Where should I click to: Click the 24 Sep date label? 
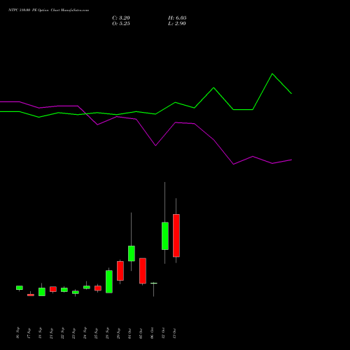point(85,332)
